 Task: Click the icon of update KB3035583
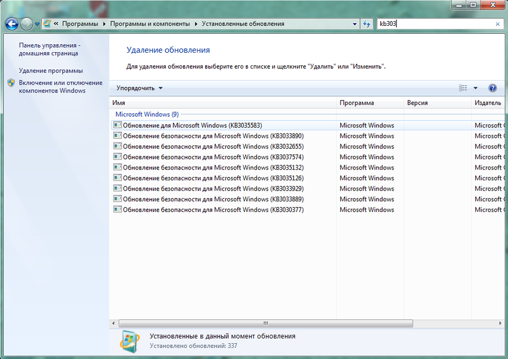coord(117,125)
